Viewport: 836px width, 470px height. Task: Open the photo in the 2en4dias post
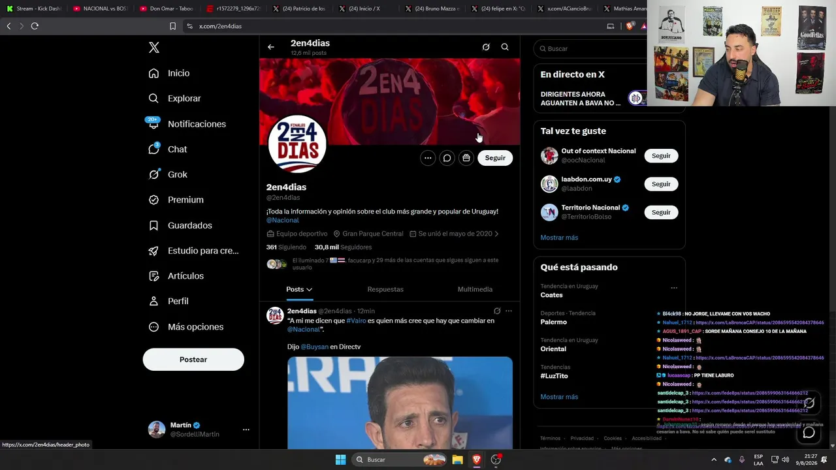tap(400, 402)
